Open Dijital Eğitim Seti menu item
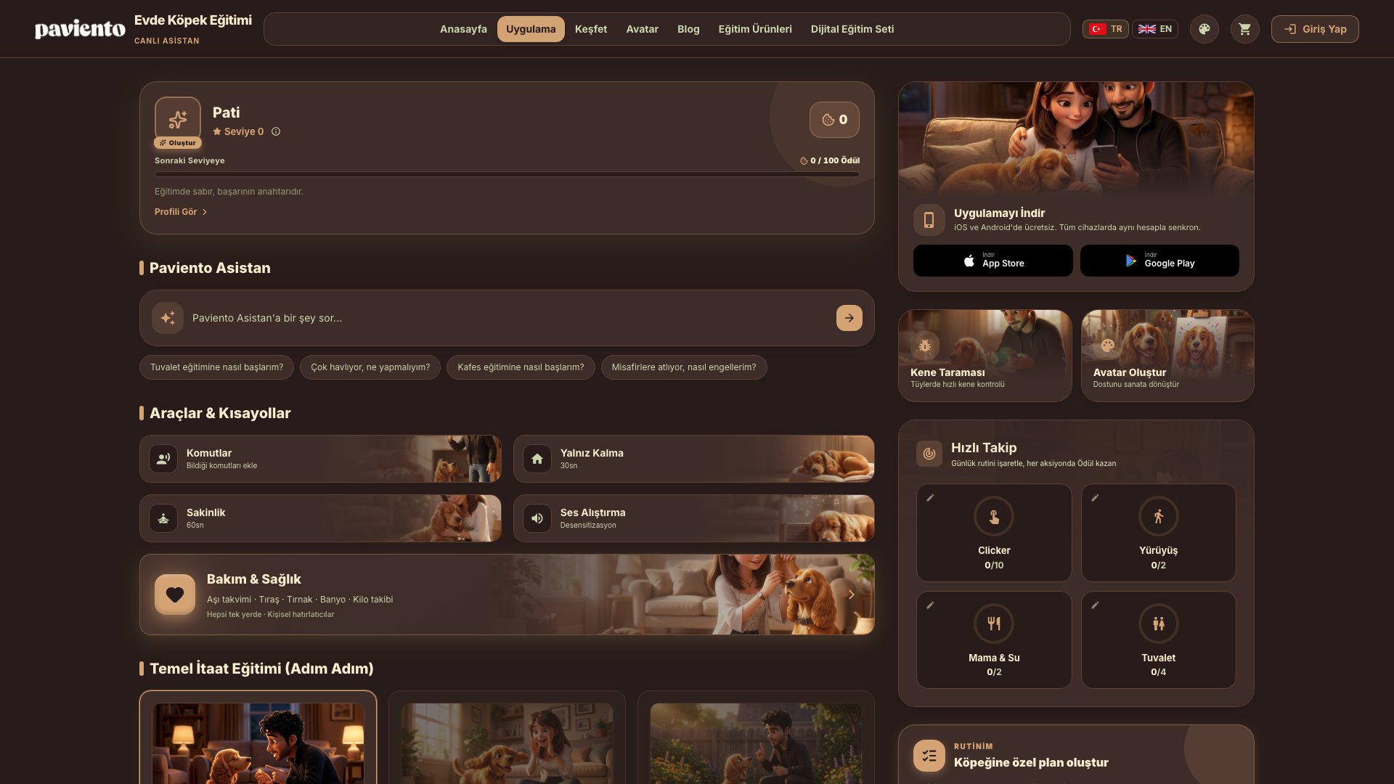1394x784 pixels. point(852,29)
